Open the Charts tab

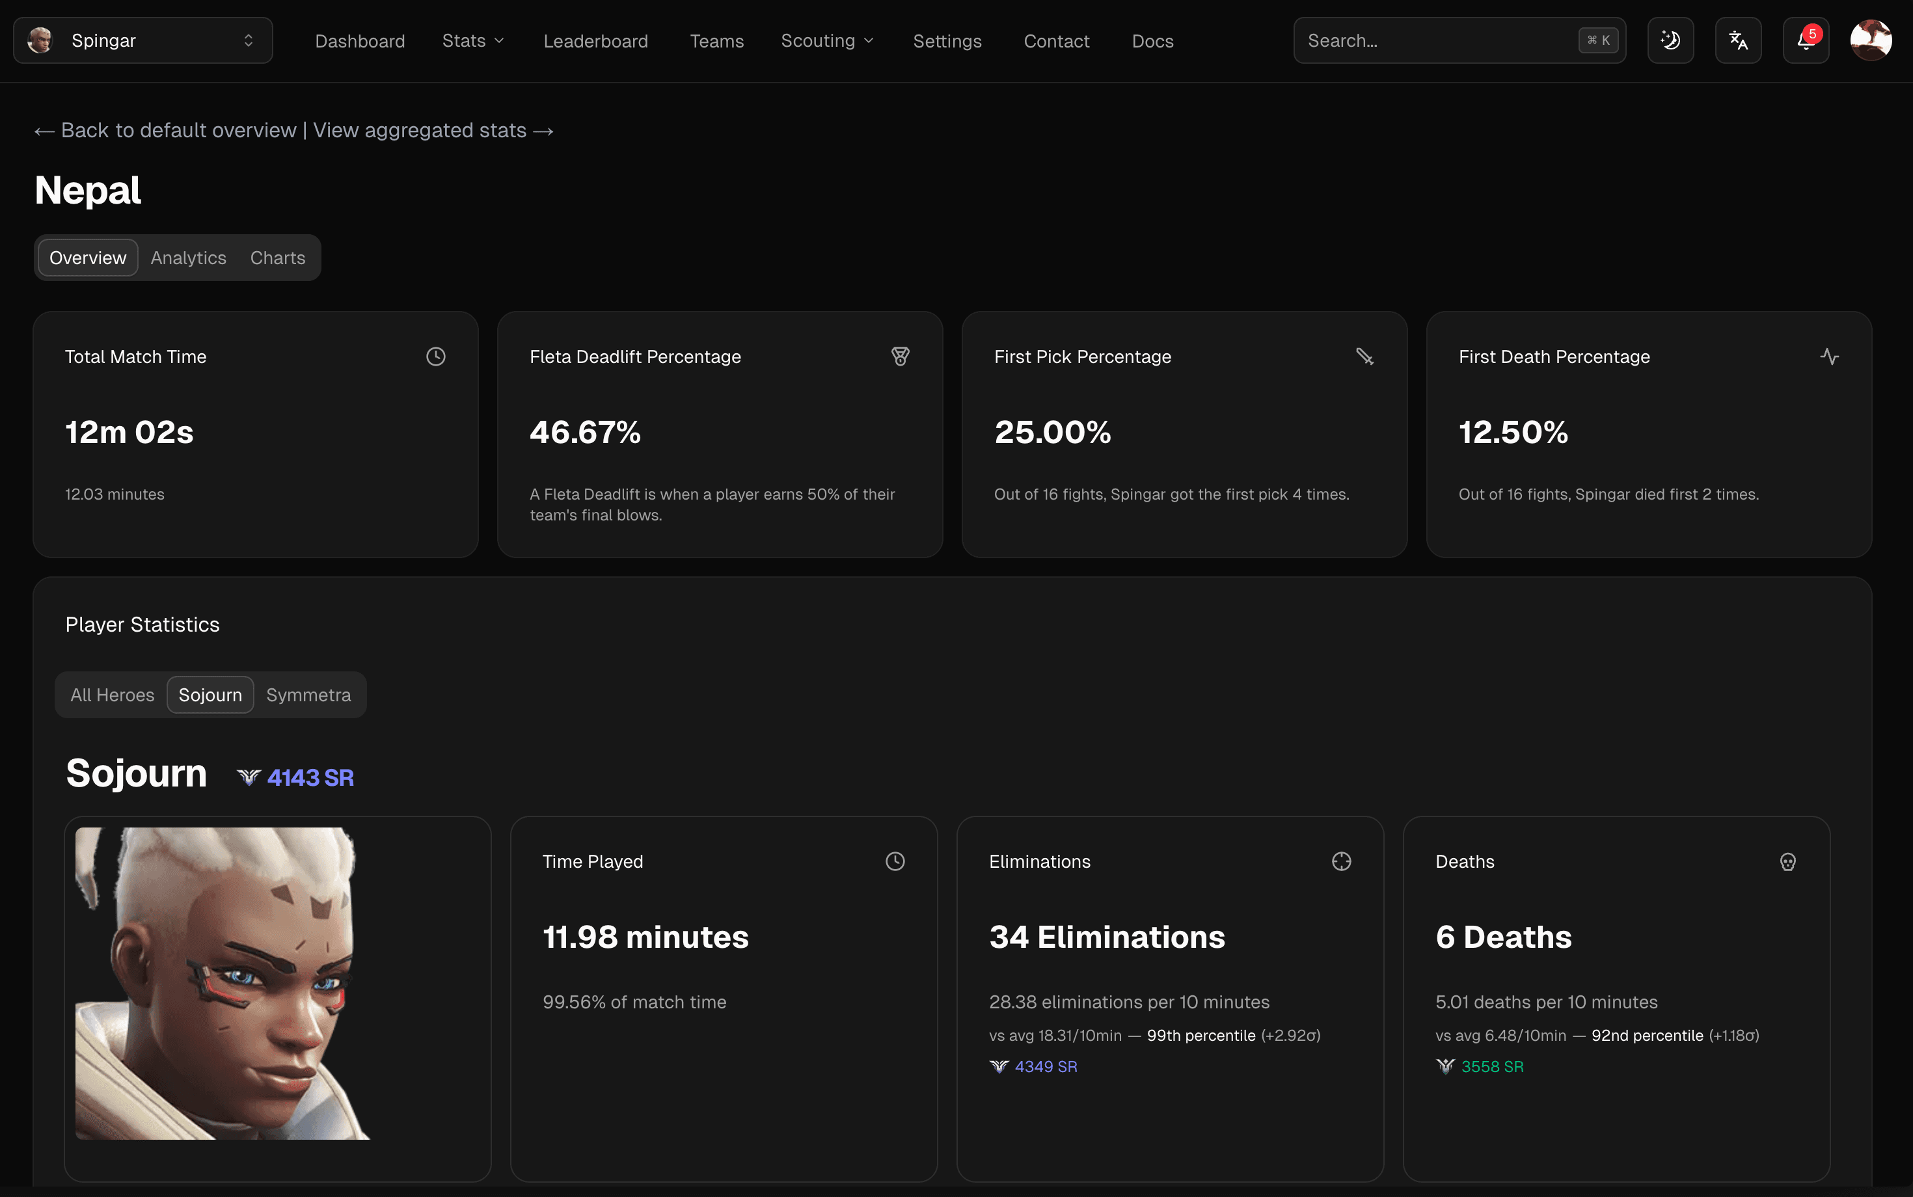tap(277, 258)
